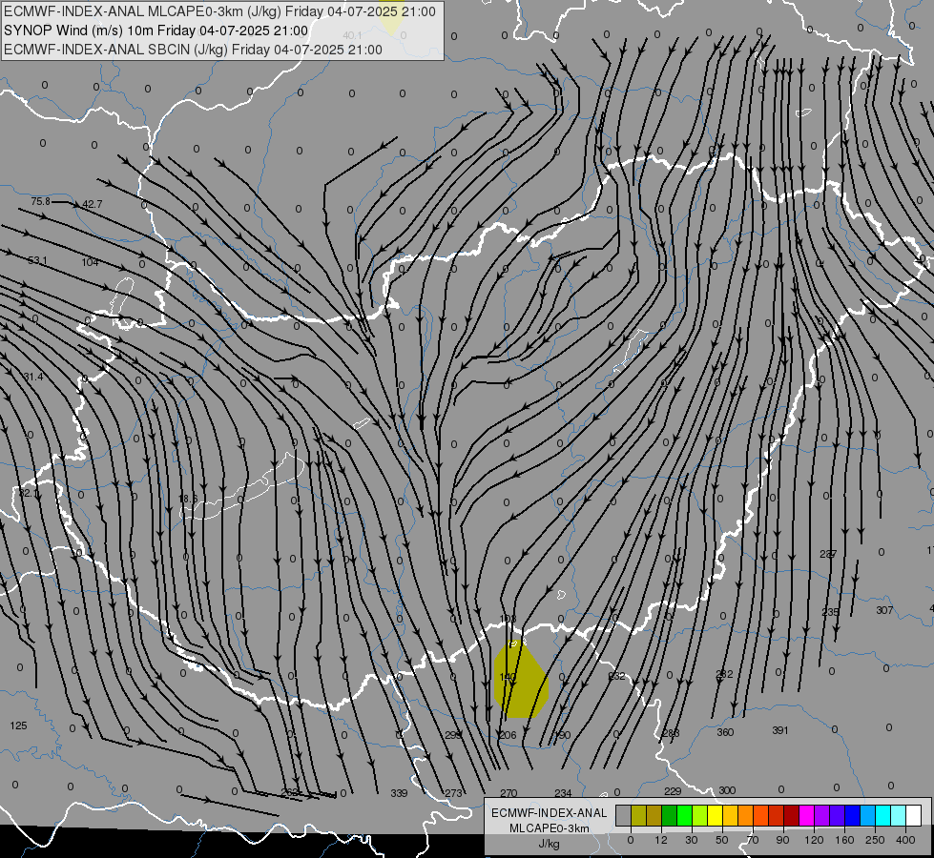Screen dimensions: 934x858
Task: Click the J/kg unit label in legend
Action: tap(549, 844)
